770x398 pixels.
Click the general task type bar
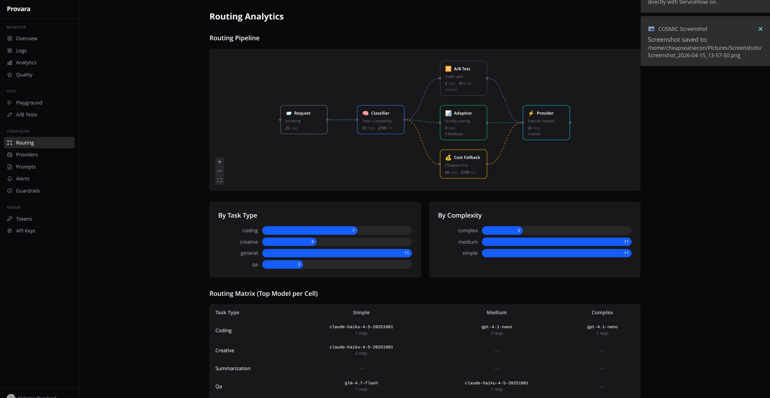(x=337, y=253)
